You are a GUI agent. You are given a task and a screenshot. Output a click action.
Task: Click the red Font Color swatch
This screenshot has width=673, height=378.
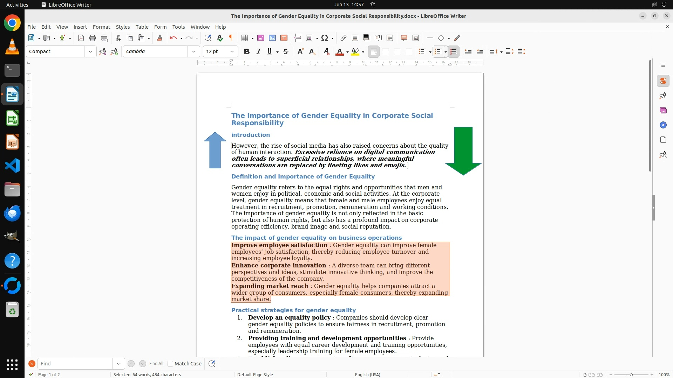339,51
